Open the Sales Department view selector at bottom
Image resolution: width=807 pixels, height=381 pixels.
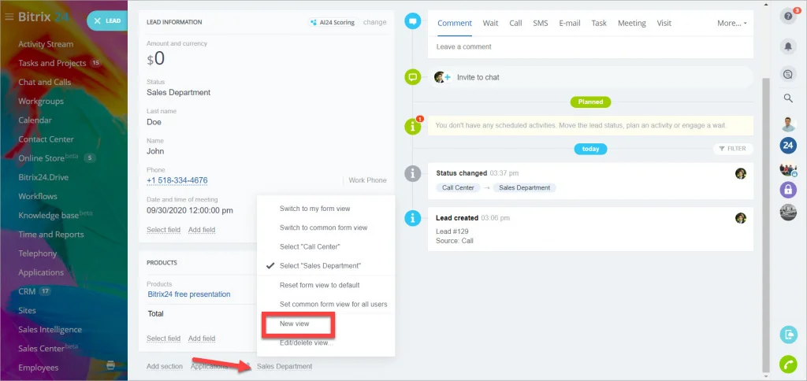coord(284,367)
